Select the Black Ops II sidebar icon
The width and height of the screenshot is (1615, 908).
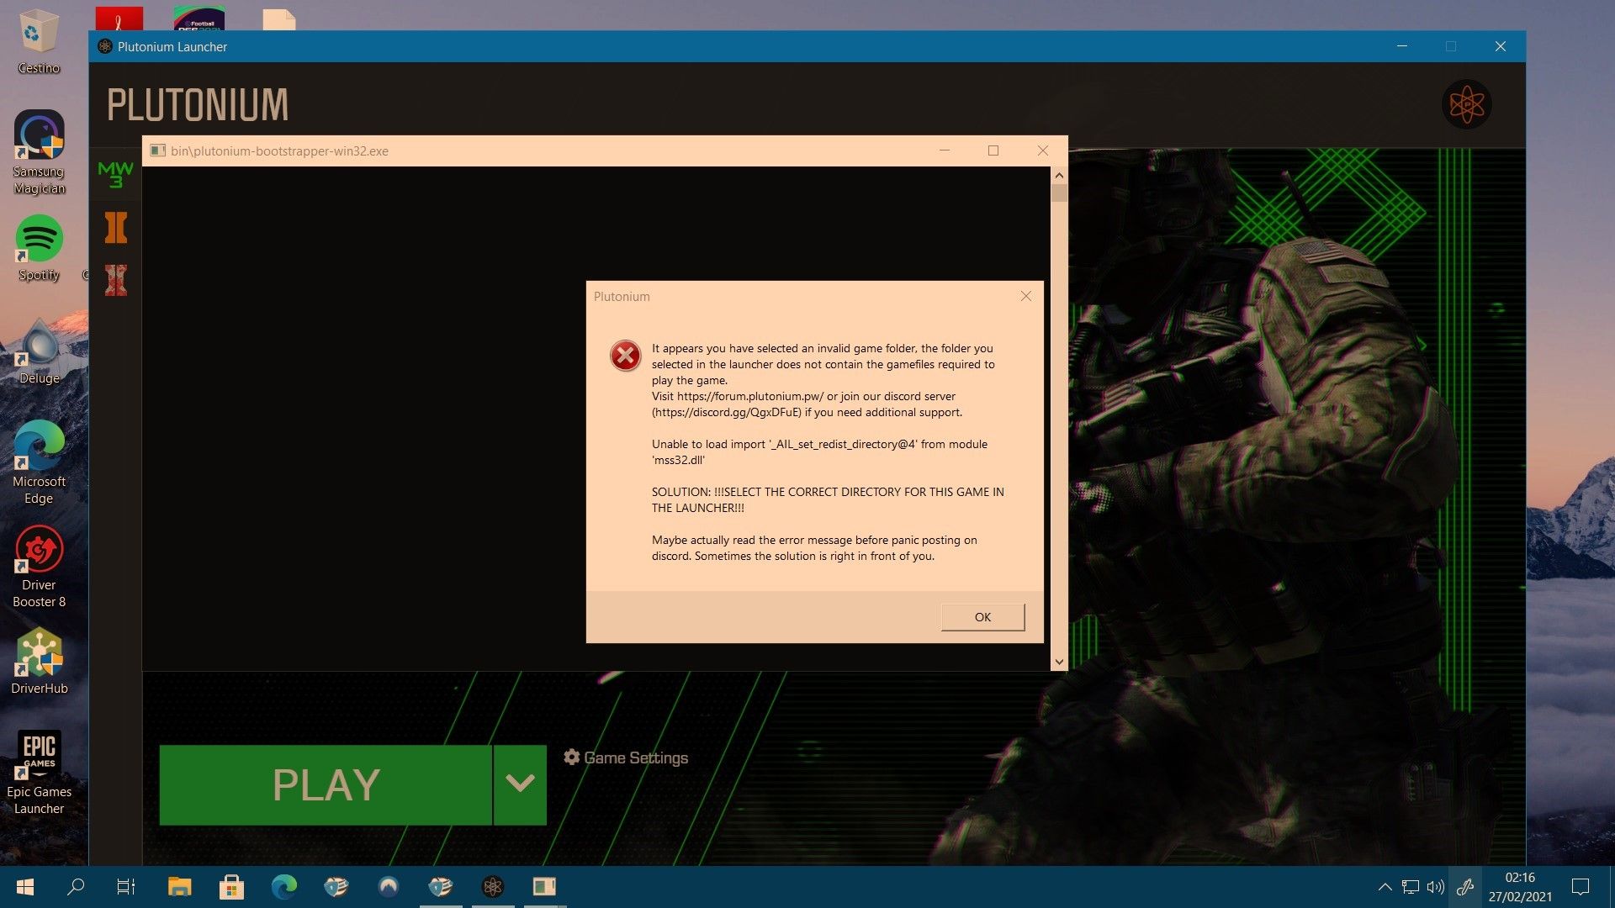115,228
